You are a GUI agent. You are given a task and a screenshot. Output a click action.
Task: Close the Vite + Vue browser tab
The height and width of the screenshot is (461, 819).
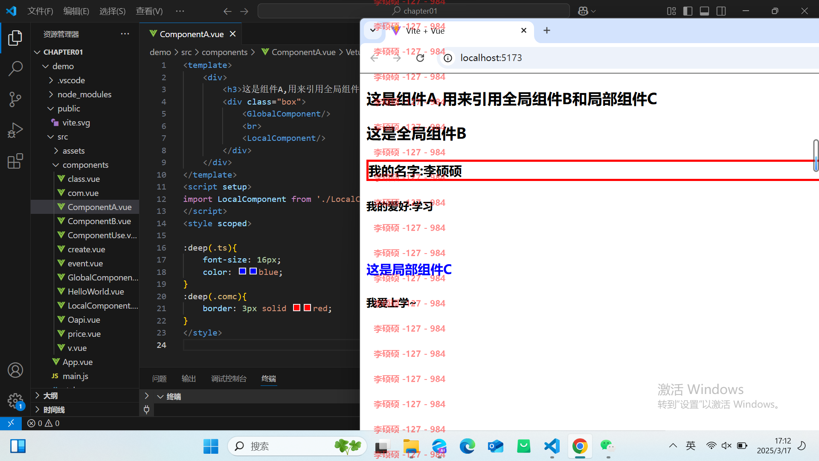(524, 30)
